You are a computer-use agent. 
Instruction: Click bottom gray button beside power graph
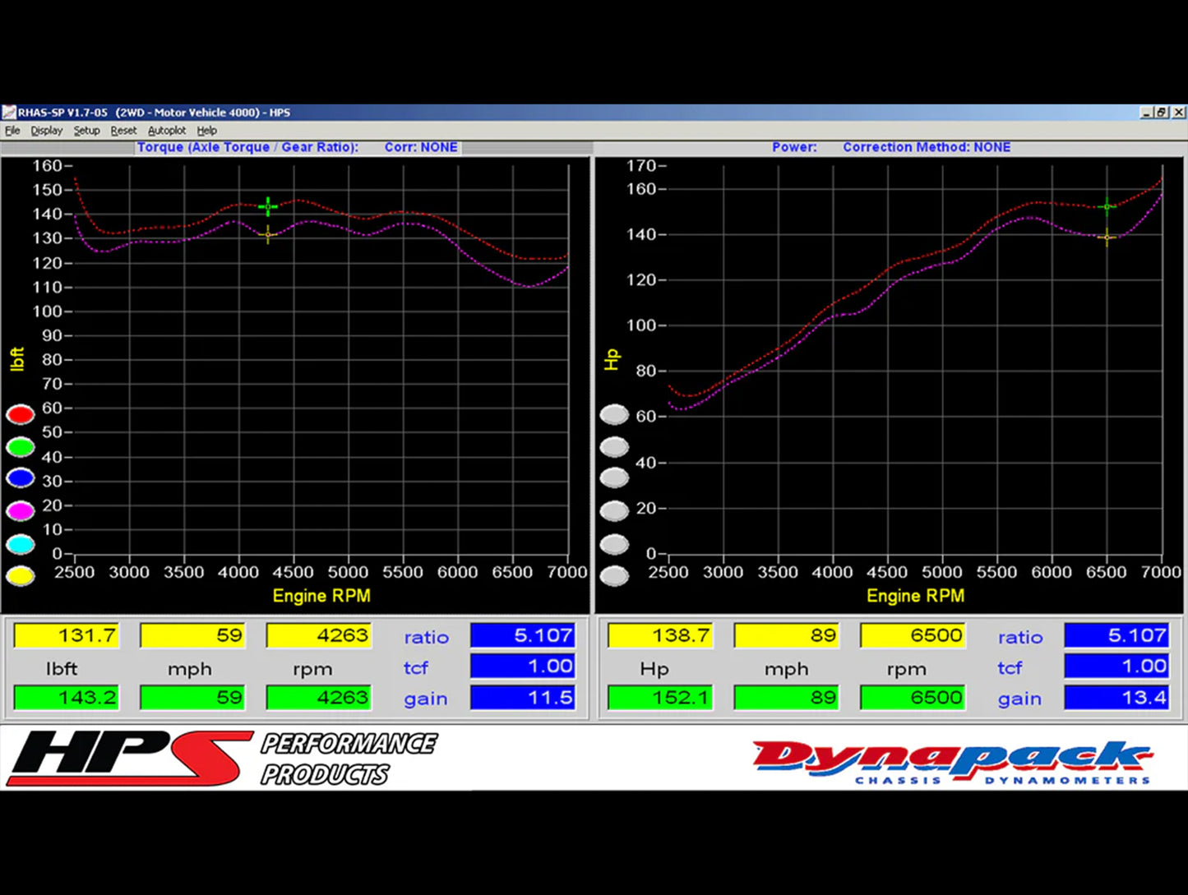(614, 575)
